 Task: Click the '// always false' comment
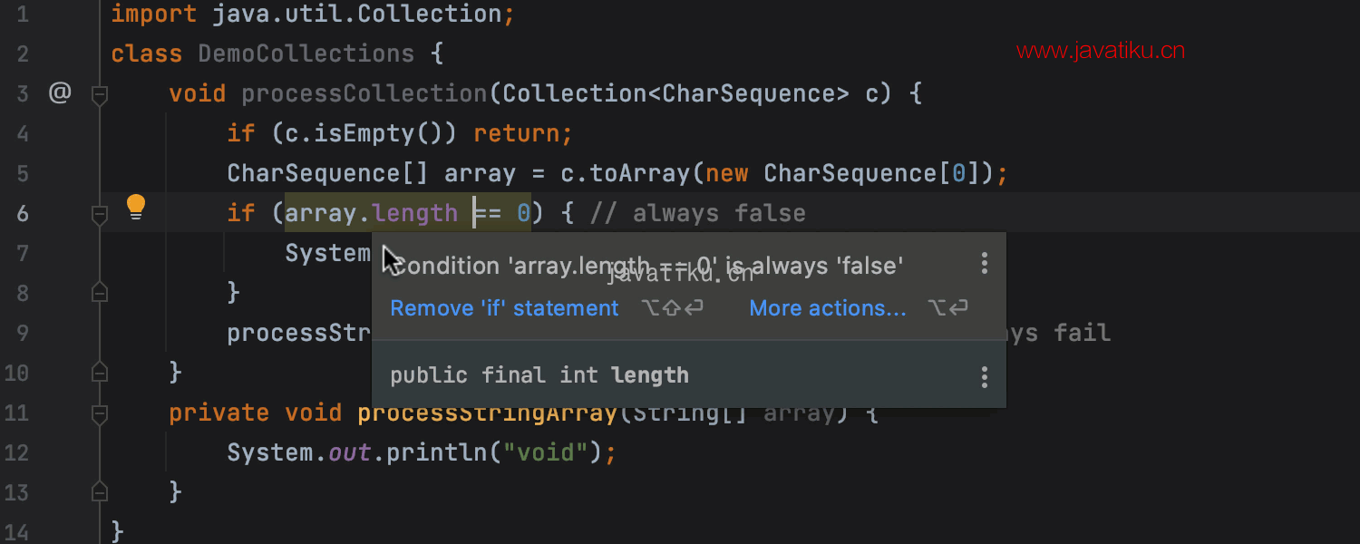pos(698,213)
